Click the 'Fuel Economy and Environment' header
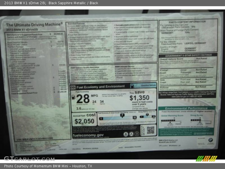 [x=101, y=87]
